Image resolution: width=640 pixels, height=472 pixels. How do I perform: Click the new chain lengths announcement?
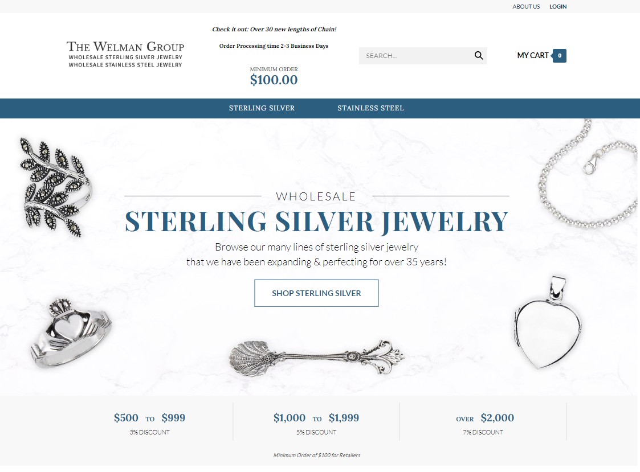click(274, 30)
